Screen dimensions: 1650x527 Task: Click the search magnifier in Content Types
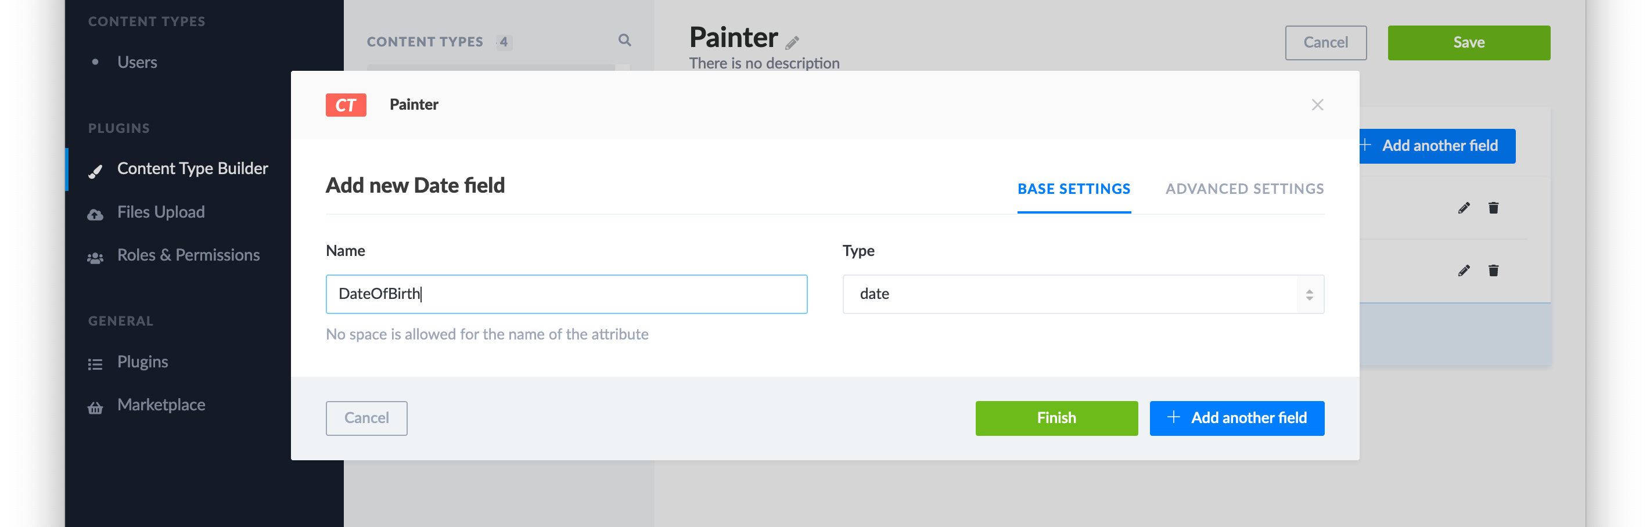624,41
